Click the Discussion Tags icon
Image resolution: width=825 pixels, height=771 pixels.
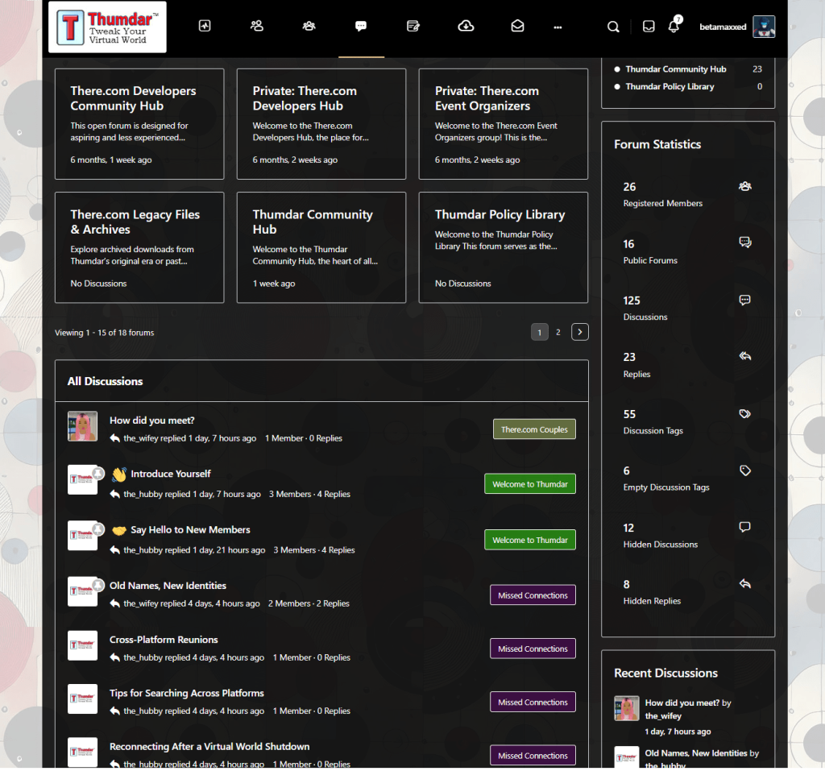pos(745,414)
